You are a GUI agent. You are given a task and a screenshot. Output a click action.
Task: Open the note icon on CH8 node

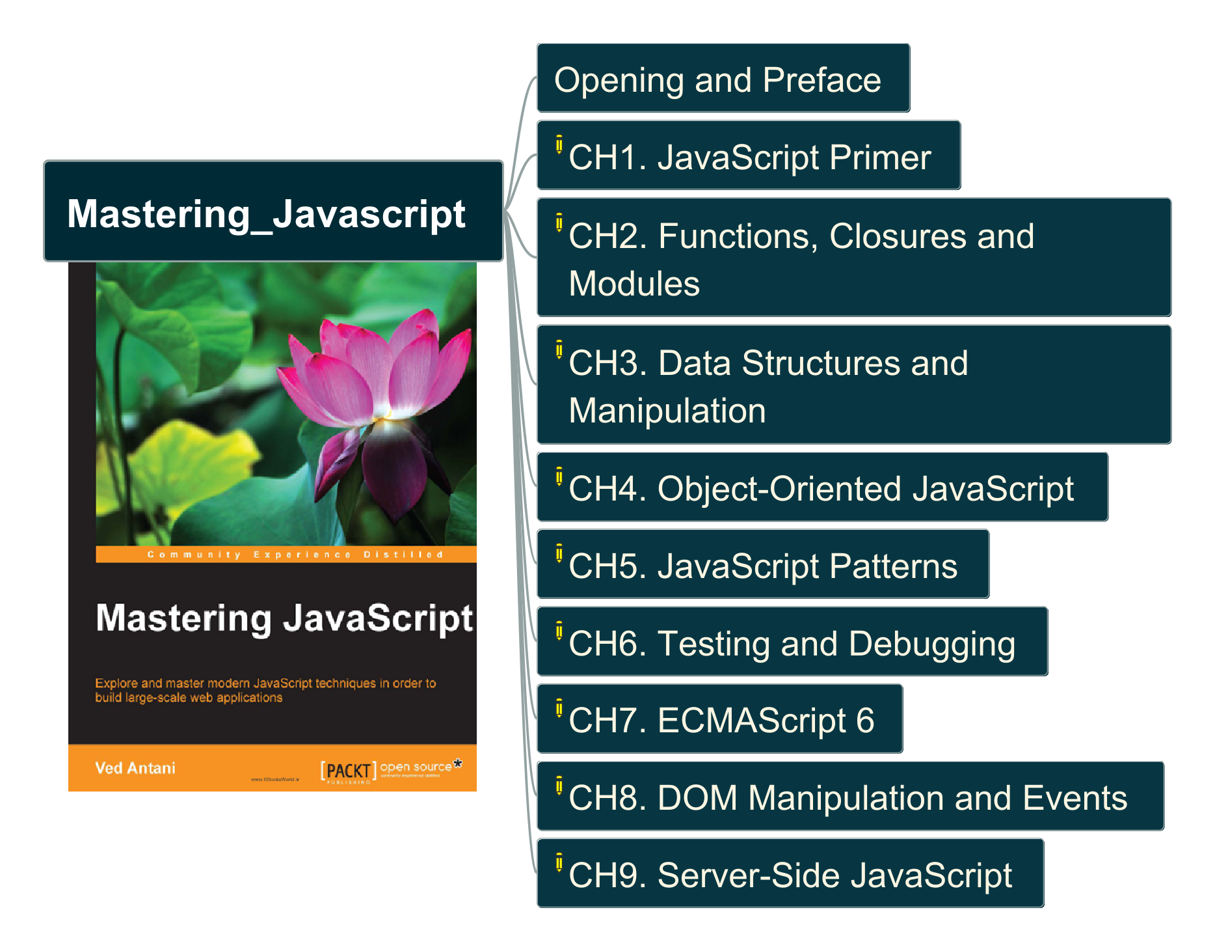559,786
